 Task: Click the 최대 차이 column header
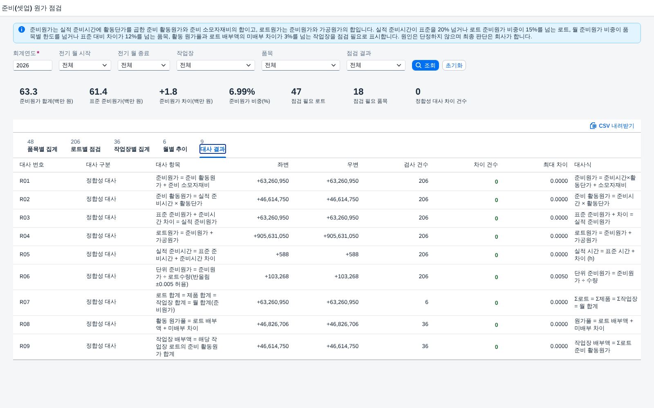(555, 165)
